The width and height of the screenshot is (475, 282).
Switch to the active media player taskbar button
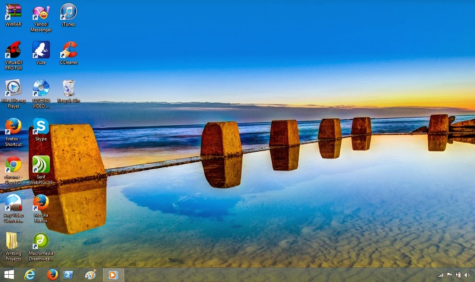coord(113,275)
